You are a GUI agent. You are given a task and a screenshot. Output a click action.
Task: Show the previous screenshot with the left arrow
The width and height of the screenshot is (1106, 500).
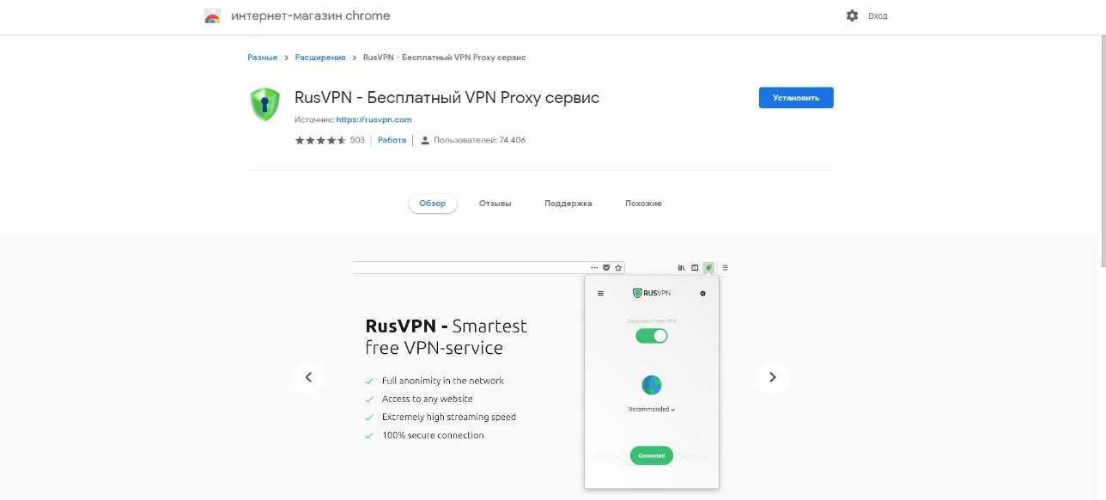click(x=308, y=377)
